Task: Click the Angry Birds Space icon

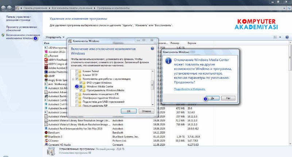Action: (46, 80)
